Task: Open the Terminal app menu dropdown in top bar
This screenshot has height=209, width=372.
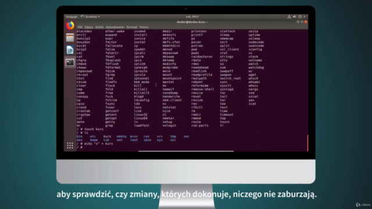Action: (x=91, y=17)
